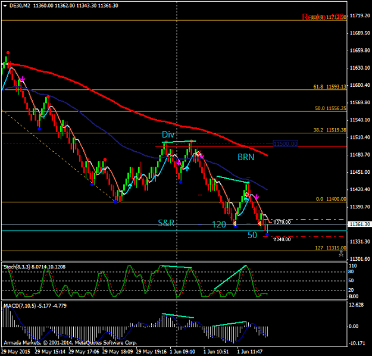Open the chart menu triangle beside DE30,M2
This screenshot has width=372, height=356.
click(x=5, y=6)
